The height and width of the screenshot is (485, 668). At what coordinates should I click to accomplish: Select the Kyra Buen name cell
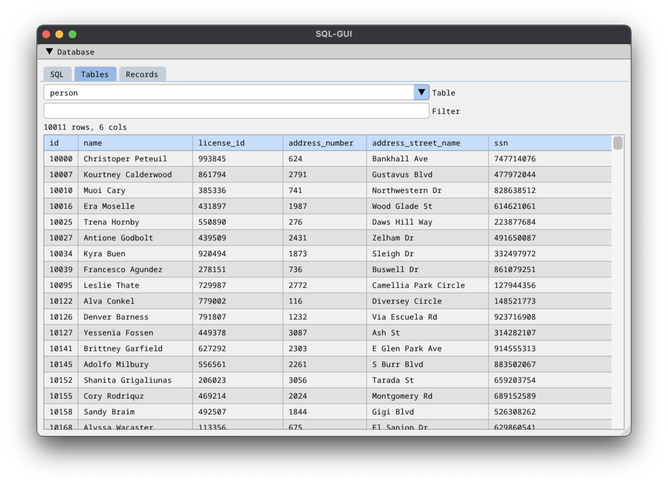pyautogui.click(x=104, y=254)
